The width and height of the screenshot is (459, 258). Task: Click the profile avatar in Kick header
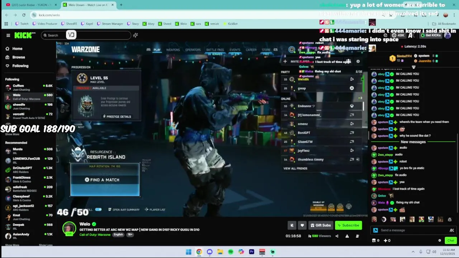click(x=448, y=35)
